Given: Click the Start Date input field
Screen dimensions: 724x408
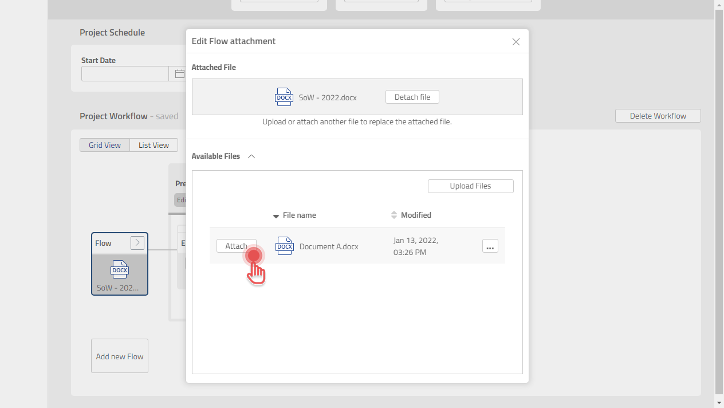Looking at the screenshot, I should click(x=125, y=73).
